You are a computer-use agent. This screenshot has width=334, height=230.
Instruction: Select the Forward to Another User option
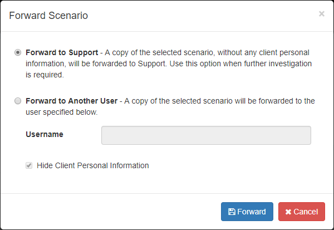(x=18, y=101)
